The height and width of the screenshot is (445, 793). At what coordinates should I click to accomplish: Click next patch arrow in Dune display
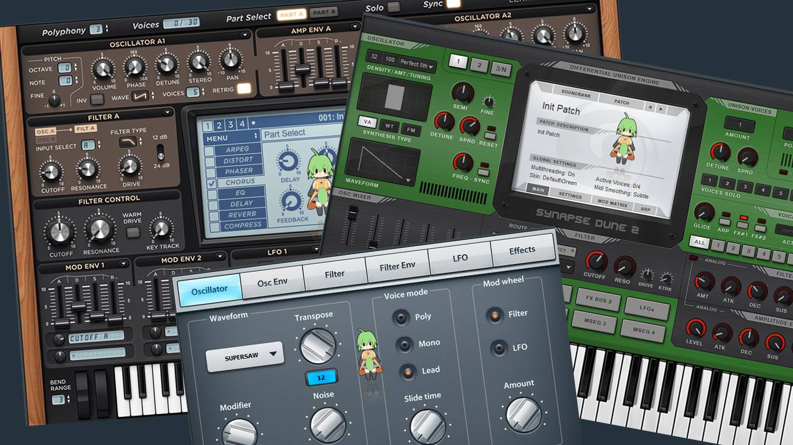click(x=661, y=109)
